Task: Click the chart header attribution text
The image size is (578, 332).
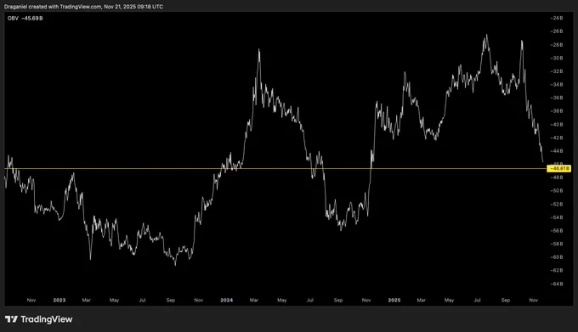Action: click(83, 6)
